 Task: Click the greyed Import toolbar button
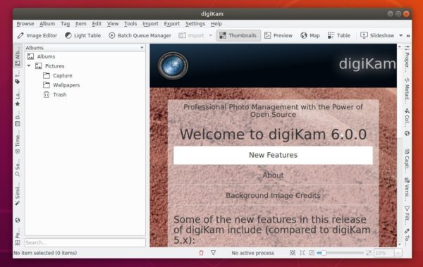pyautogui.click(x=191, y=35)
